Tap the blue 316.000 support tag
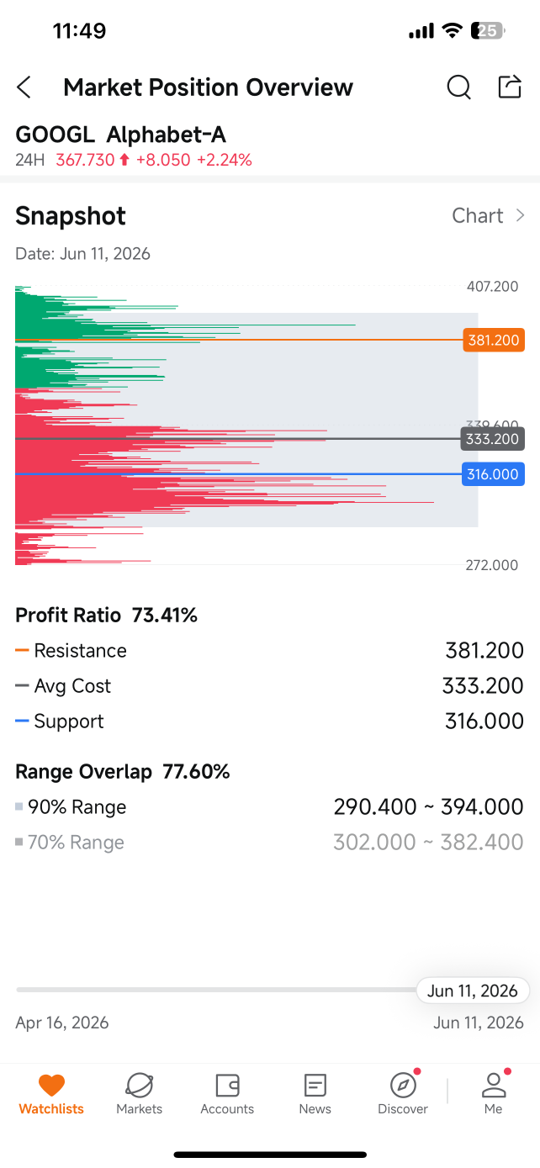Viewport: 540px width, 1168px height. pos(493,474)
